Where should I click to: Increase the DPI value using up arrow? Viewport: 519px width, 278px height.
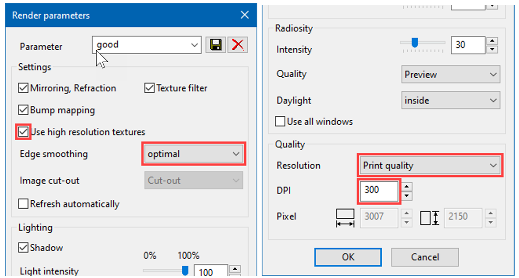tap(407, 185)
